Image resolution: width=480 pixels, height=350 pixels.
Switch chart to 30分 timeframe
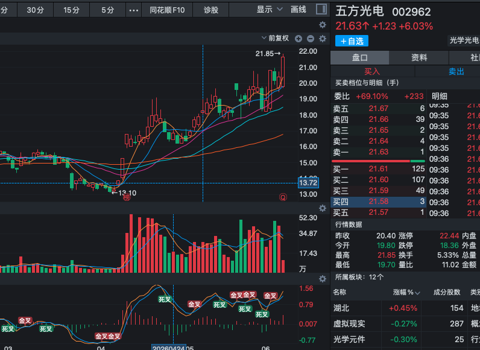coord(35,10)
